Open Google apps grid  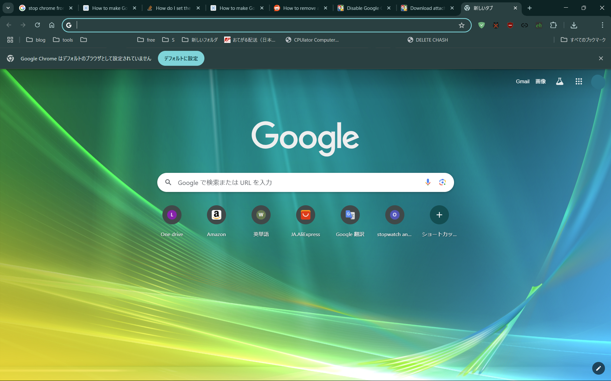pos(579,81)
